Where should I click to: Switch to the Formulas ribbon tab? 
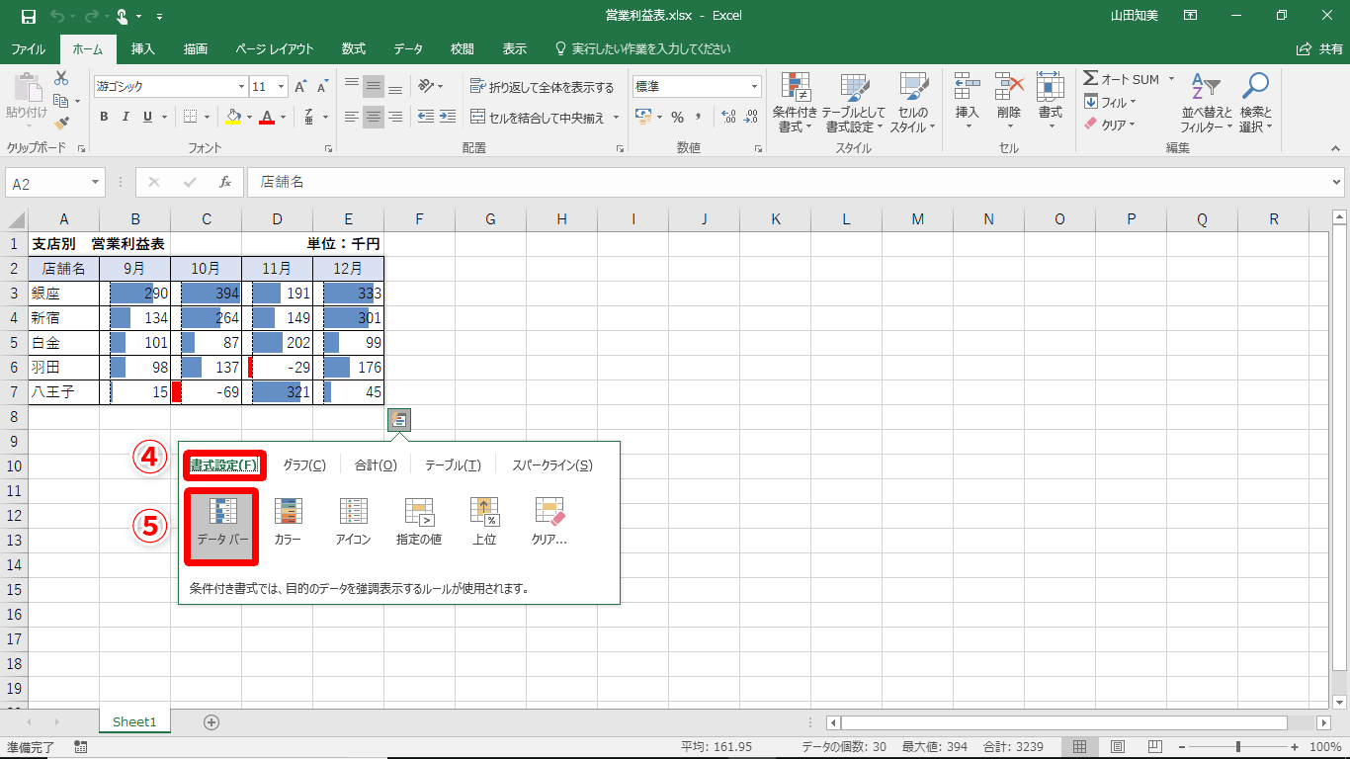click(x=354, y=48)
